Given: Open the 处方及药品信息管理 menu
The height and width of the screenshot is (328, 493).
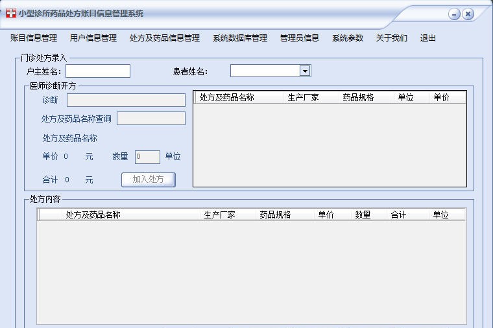Looking at the screenshot, I should (x=165, y=38).
